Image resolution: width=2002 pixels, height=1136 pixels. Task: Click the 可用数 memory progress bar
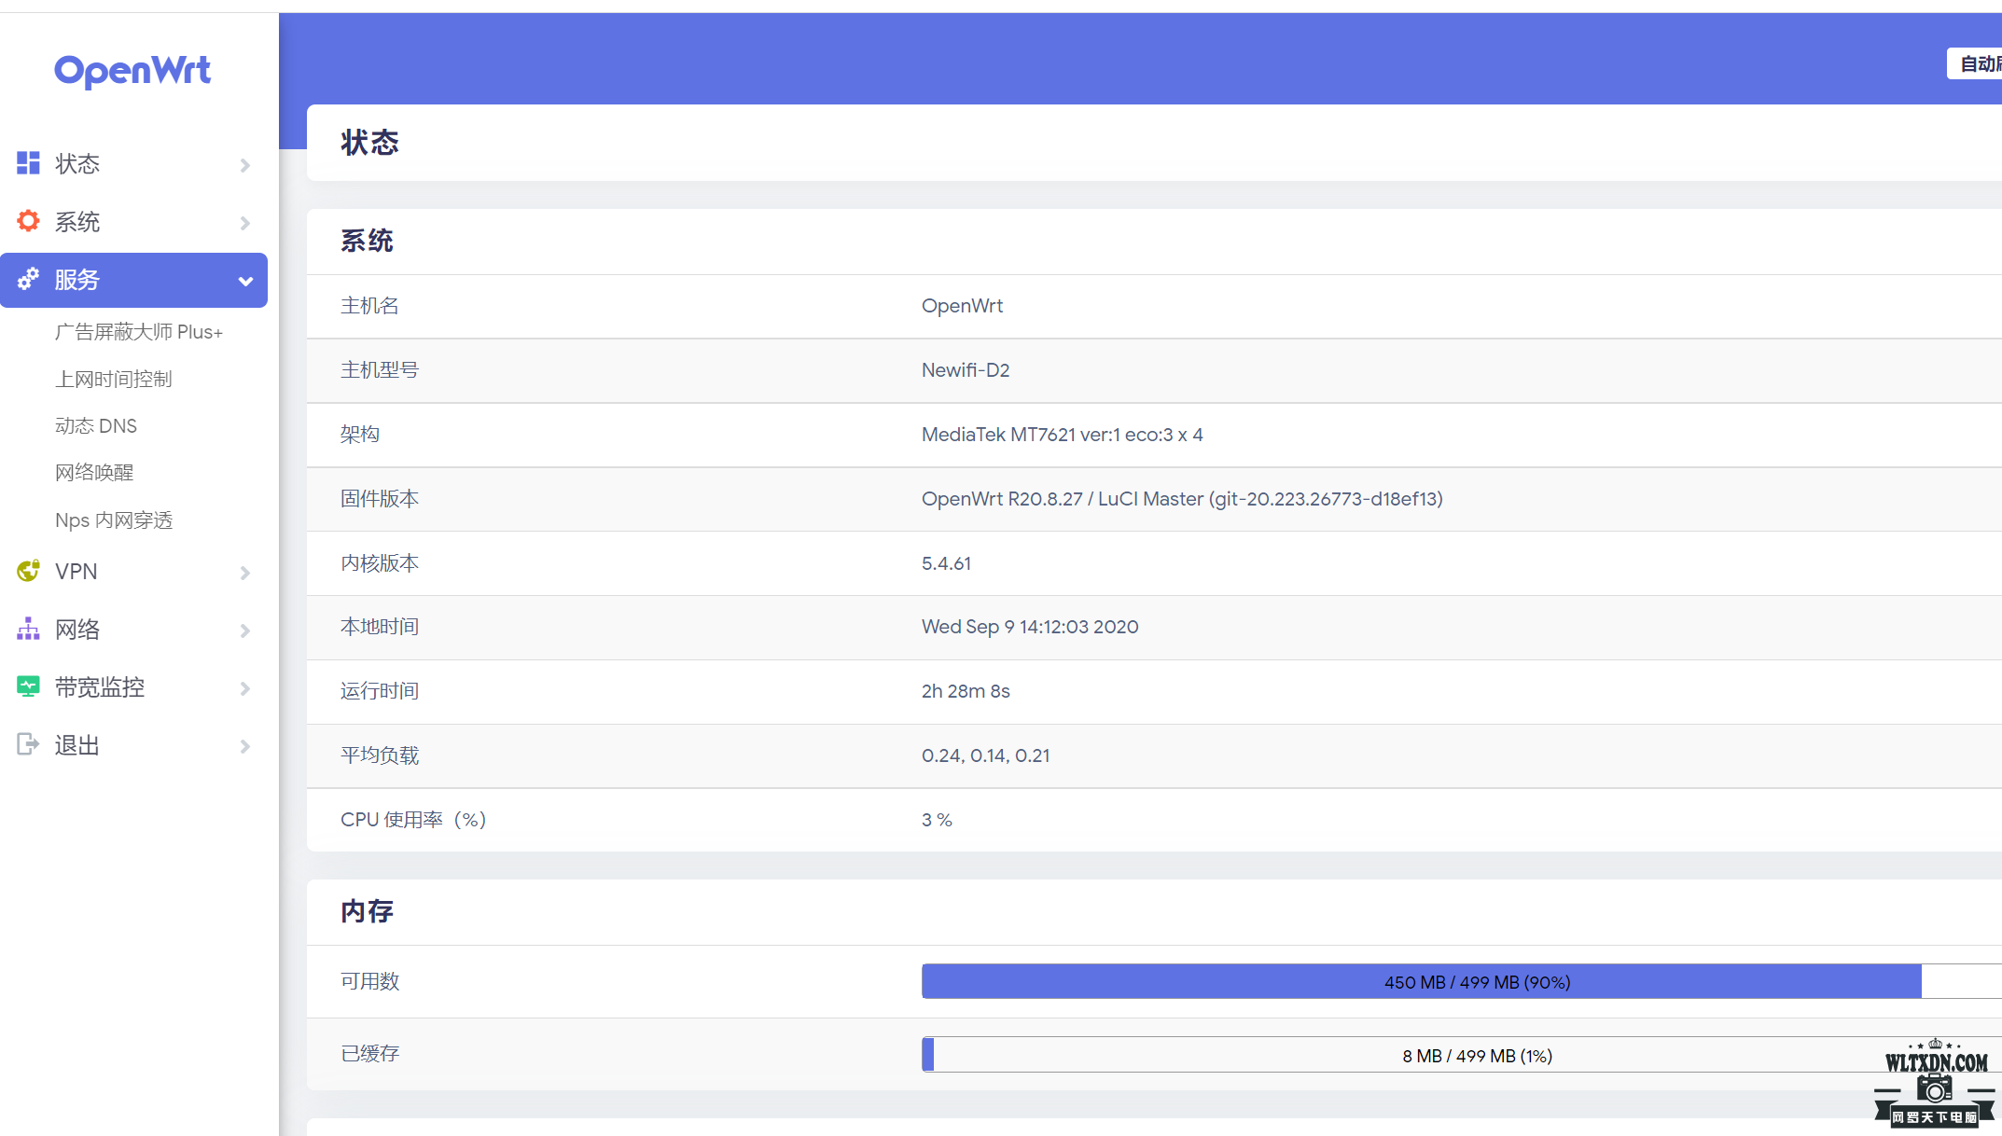point(1462,981)
